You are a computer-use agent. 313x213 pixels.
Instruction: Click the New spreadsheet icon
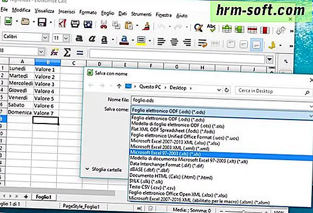[9, 21]
